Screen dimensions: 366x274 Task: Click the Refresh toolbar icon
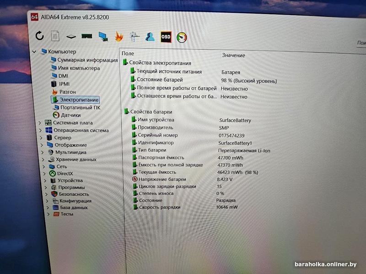[39, 36]
